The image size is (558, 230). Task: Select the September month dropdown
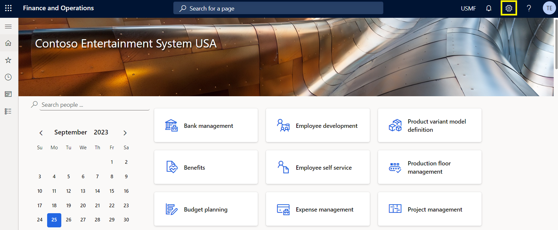coord(71,132)
